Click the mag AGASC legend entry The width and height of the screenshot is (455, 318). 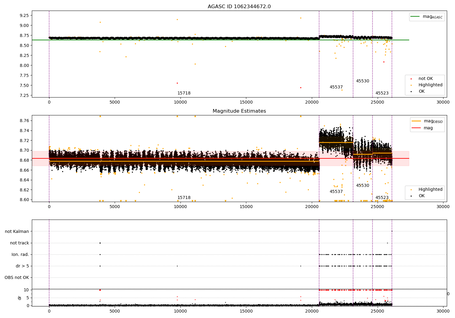click(x=427, y=17)
